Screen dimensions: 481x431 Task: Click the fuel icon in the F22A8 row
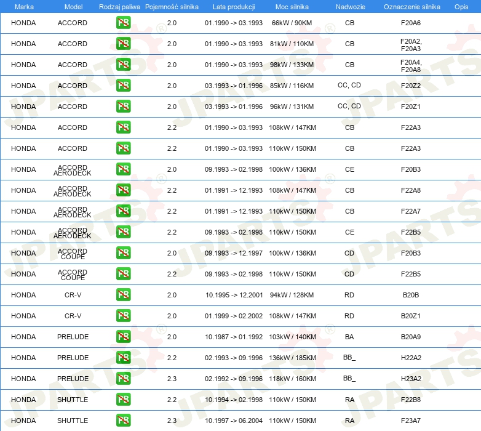click(x=123, y=190)
